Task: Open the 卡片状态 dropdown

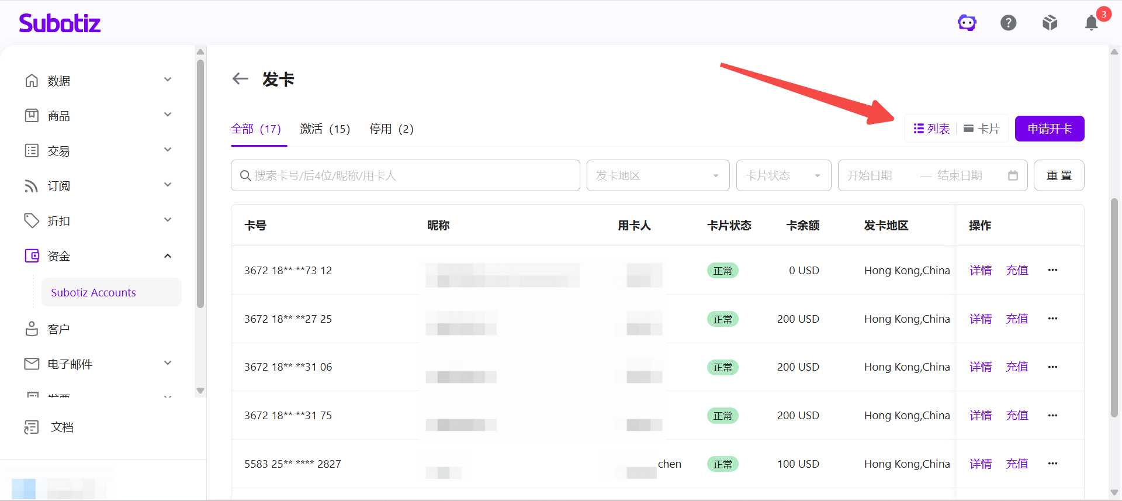Action: [784, 175]
